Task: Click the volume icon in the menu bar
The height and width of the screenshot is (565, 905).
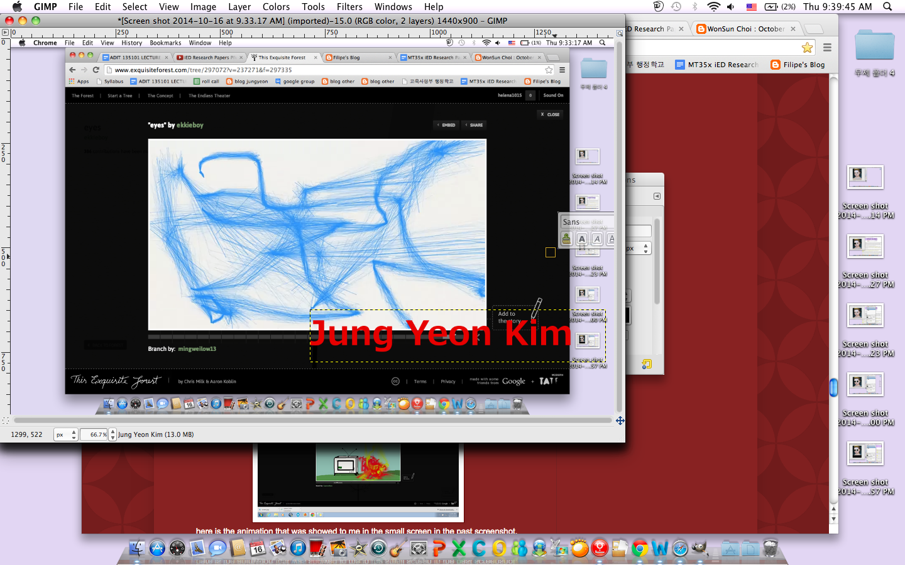Action: pyautogui.click(x=731, y=7)
